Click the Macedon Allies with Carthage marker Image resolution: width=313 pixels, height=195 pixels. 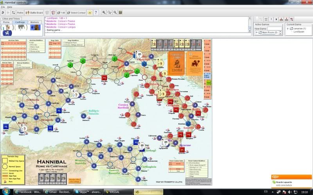[x=74, y=181]
